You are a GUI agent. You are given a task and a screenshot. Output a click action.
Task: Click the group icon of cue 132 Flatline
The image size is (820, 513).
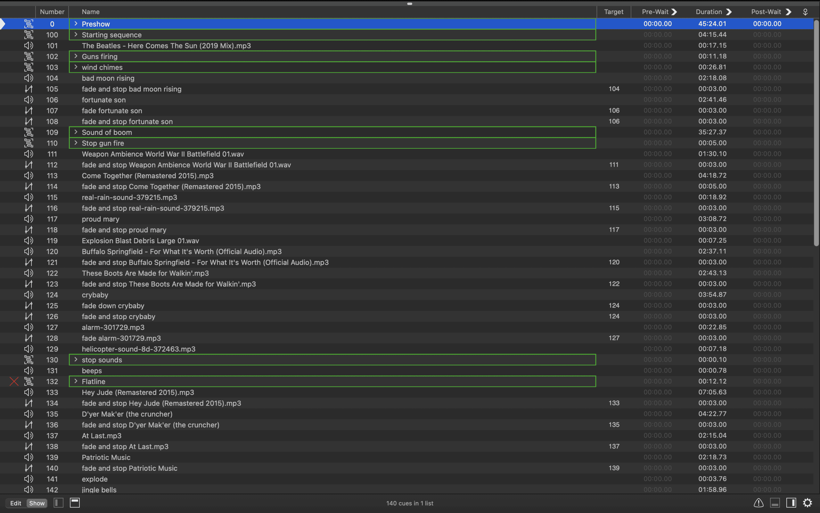pos(29,381)
